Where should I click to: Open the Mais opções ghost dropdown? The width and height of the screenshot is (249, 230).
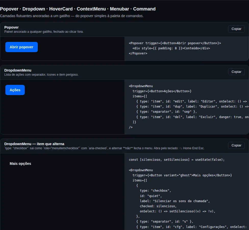[x=20, y=164]
